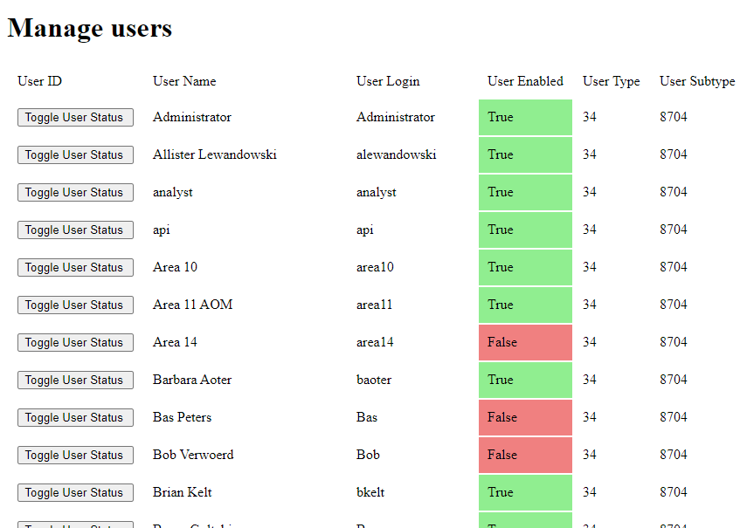Toggle user status for Brian Kelt

75,492
